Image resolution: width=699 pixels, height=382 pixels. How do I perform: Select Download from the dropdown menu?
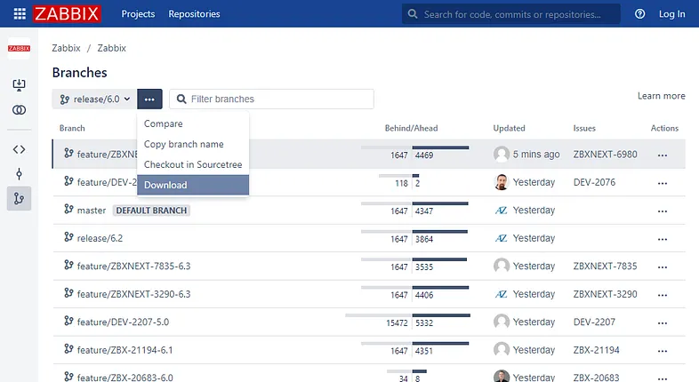tap(193, 185)
